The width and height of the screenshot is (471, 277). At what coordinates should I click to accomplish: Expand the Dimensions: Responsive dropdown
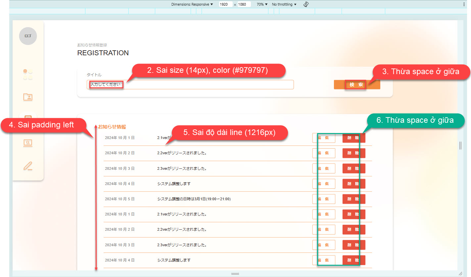[192, 4]
